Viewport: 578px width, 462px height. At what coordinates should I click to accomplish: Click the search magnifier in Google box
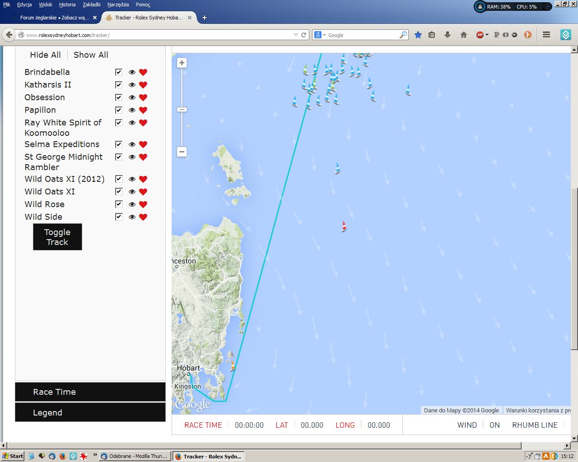coord(403,35)
